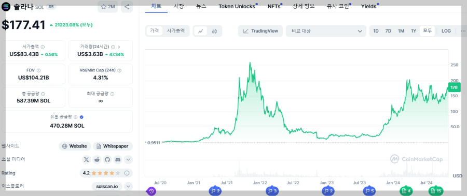Add Solana to watchlist star button
The width and height of the screenshot is (467, 196).
[x=107, y=7]
